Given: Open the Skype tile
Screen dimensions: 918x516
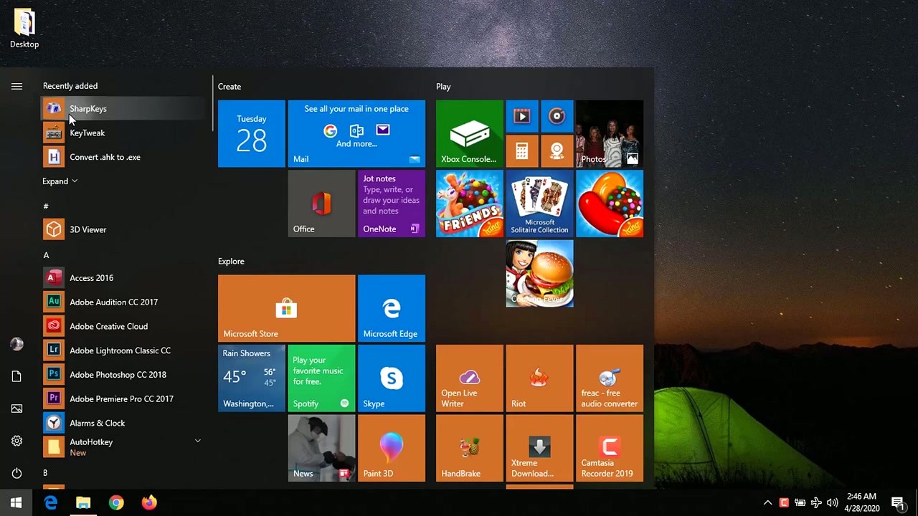Looking at the screenshot, I should tap(391, 378).
